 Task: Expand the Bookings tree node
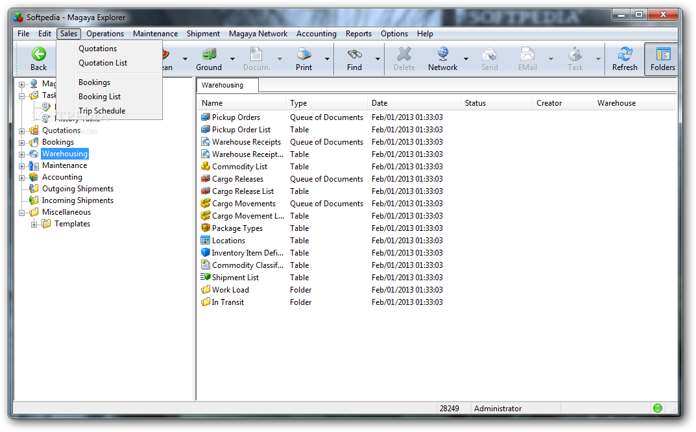[22, 143]
